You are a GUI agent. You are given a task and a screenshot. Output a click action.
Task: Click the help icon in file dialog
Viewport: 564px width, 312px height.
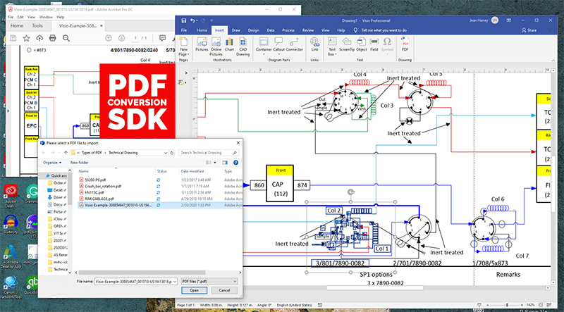tap(235, 163)
